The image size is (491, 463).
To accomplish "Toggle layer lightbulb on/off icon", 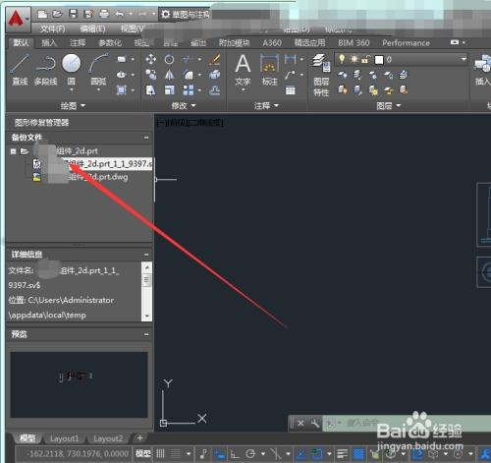I will [x=342, y=59].
